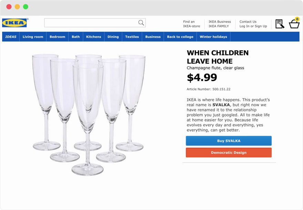Go to Bedroom category
Viewport: 303px width, 210px height.
coord(58,37)
